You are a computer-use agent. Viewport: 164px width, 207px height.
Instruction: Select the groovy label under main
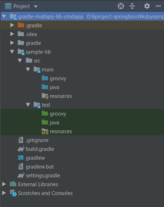point(58,78)
